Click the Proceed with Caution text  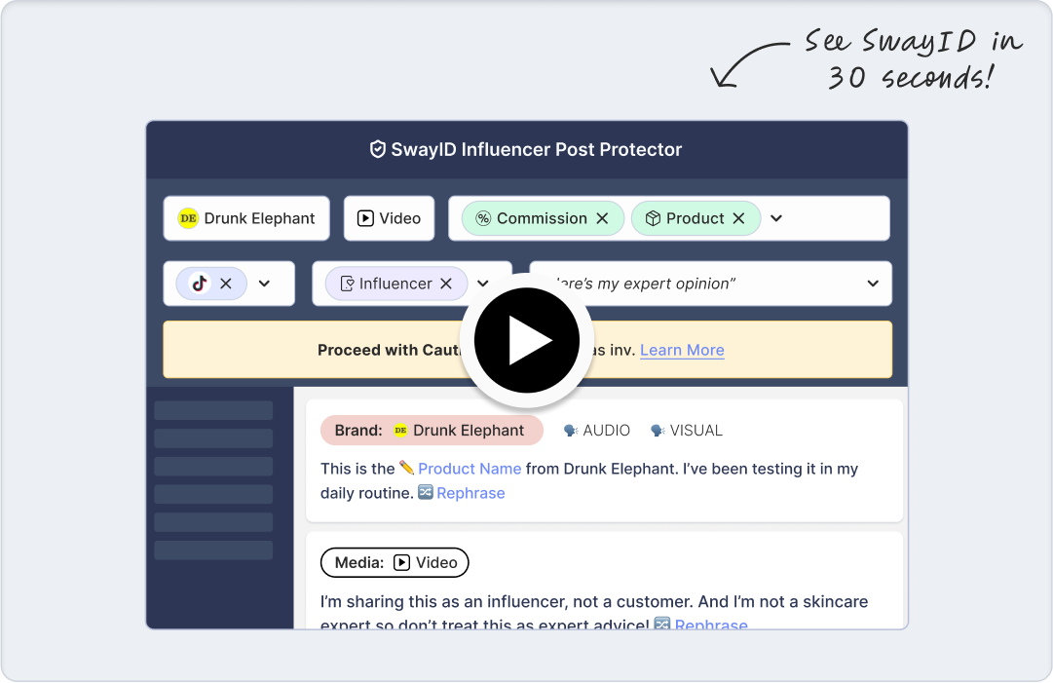(389, 350)
